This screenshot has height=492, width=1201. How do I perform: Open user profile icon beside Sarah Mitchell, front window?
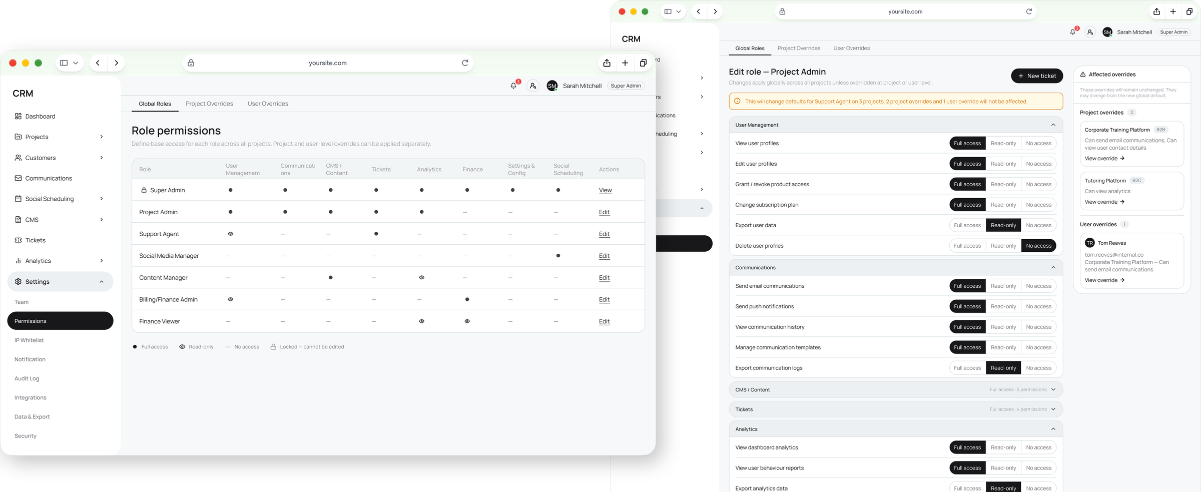pyautogui.click(x=533, y=86)
